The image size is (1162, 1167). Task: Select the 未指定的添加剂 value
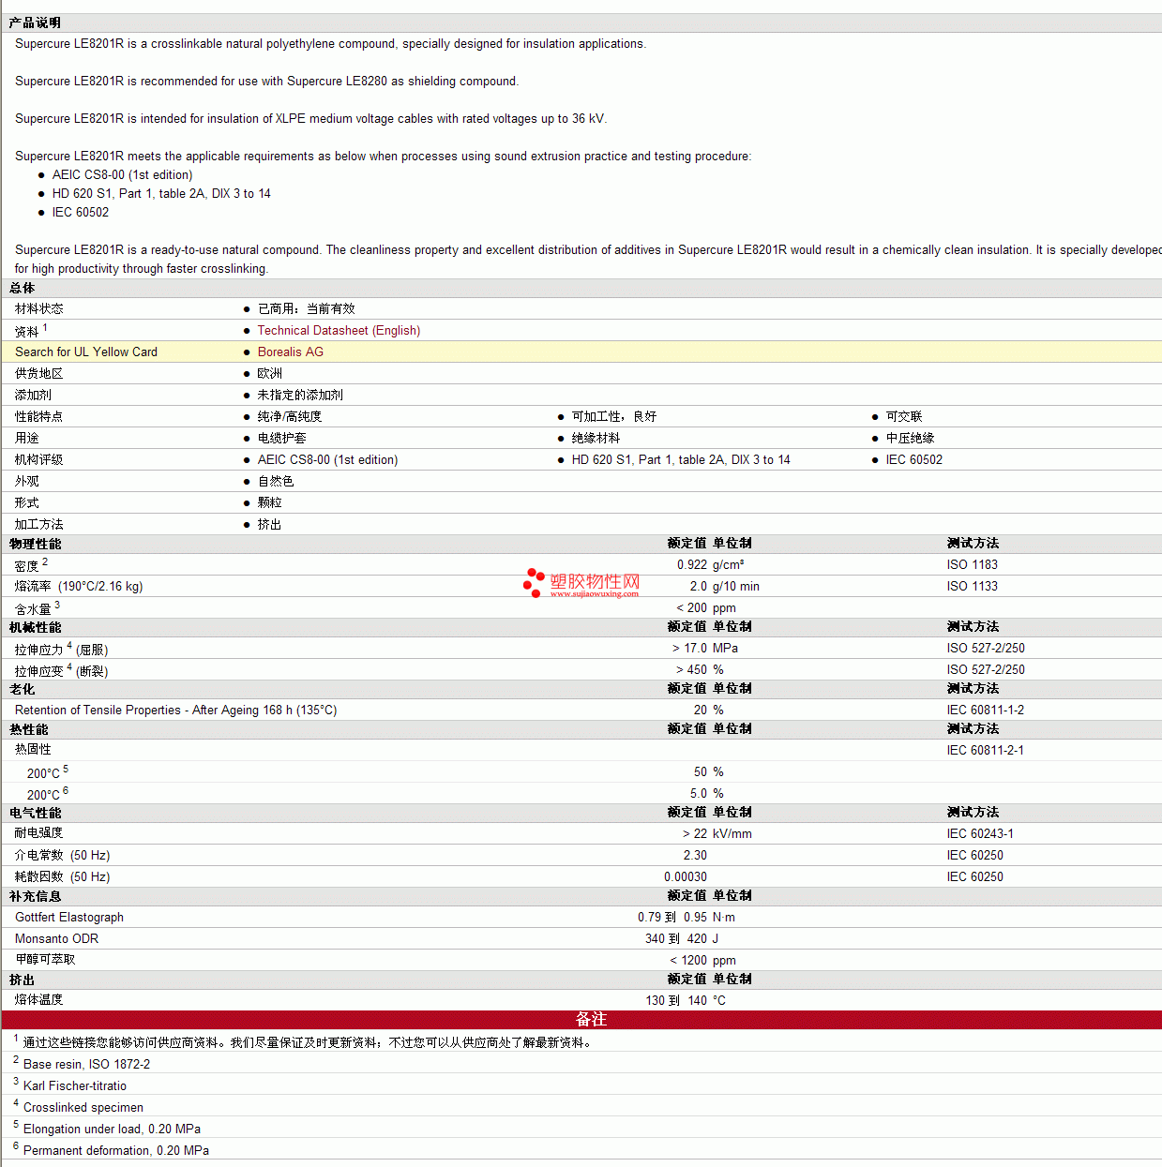click(x=301, y=395)
